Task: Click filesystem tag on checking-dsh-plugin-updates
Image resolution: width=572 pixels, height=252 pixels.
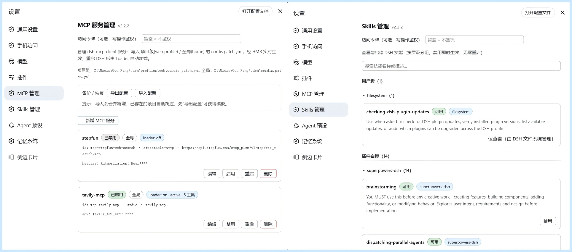Action: point(461,112)
